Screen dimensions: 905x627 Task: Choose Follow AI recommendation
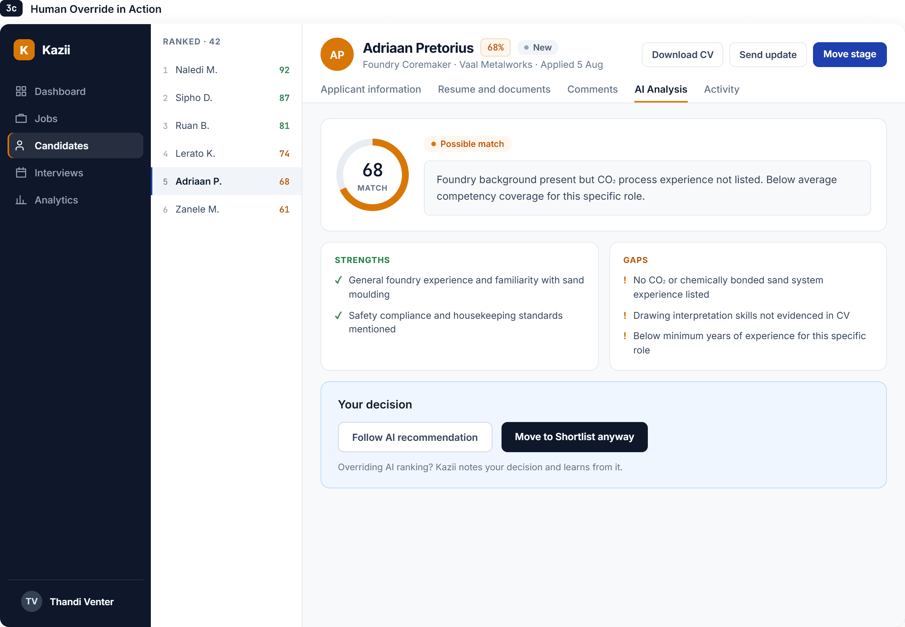coord(415,437)
